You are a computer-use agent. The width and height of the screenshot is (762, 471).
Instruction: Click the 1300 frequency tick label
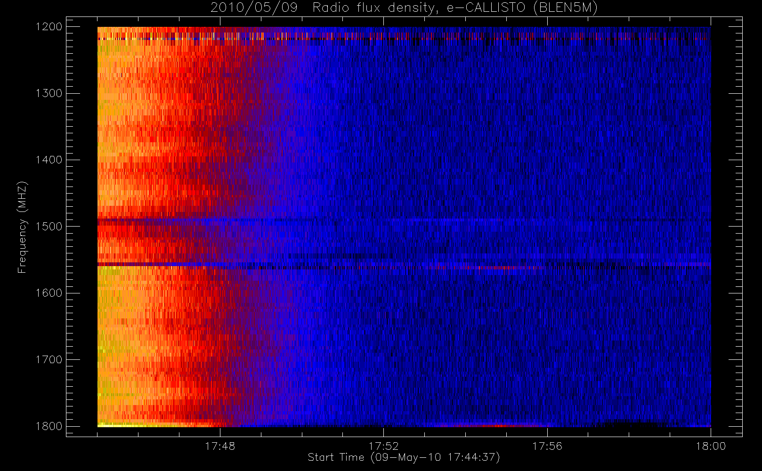[x=49, y=93]
